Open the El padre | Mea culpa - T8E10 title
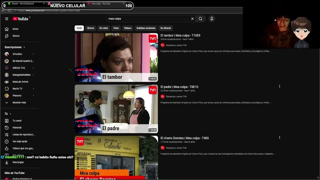 [x=179, y=87]
